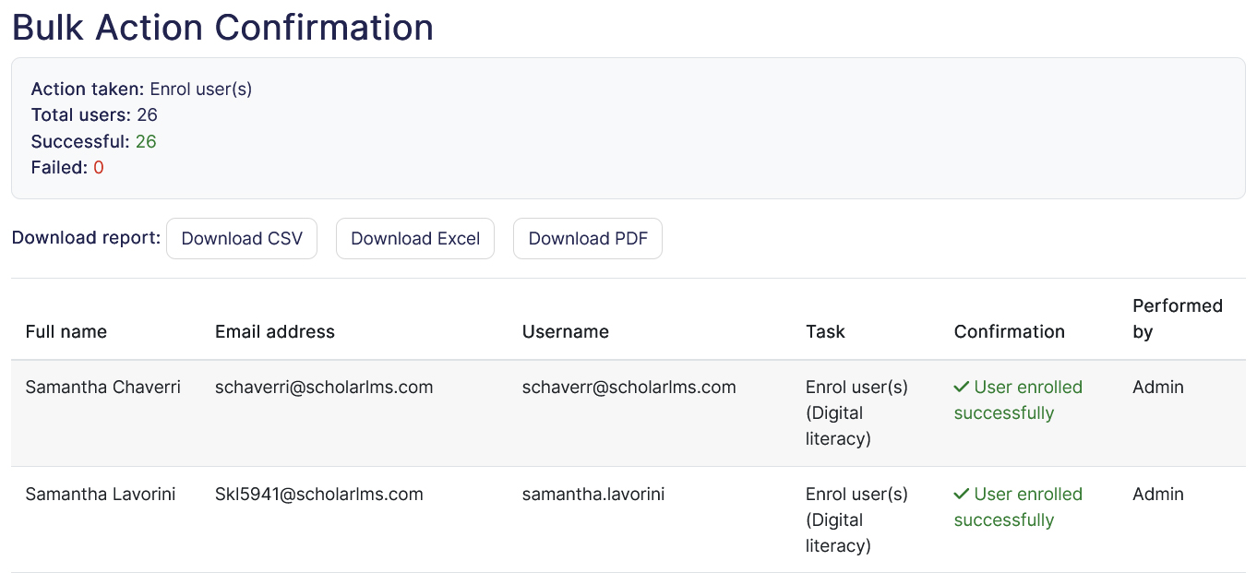1257x573 pixels.
Task: Click the Username column header
Action: [x=566, y=331]
